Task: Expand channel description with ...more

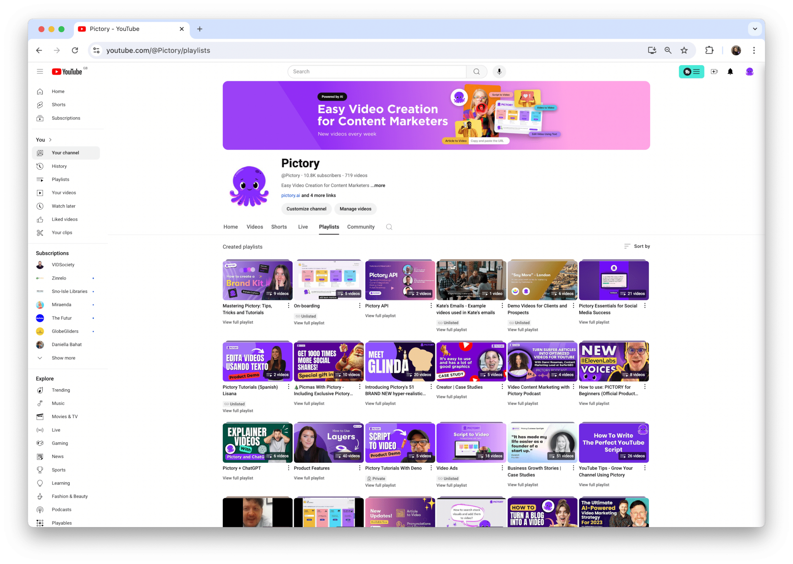Action: pyautogui.click(x=378, y=185)
